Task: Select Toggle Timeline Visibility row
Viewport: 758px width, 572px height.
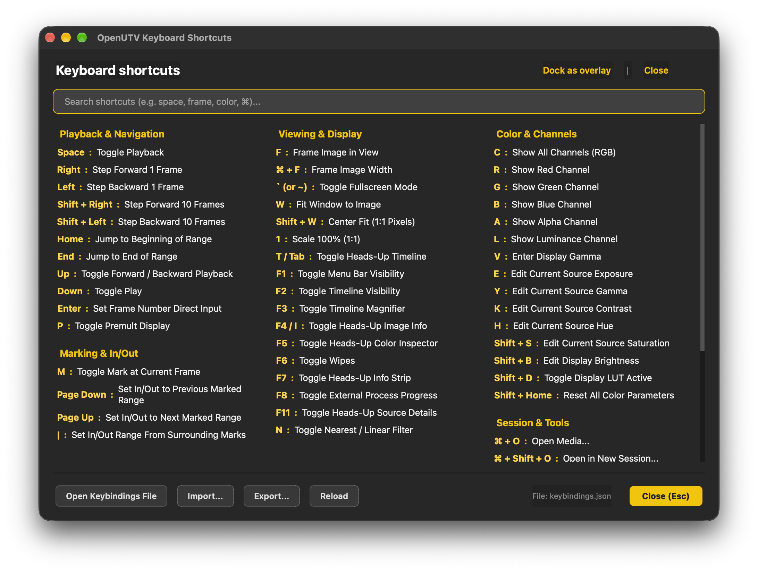Action: [338, 291]
